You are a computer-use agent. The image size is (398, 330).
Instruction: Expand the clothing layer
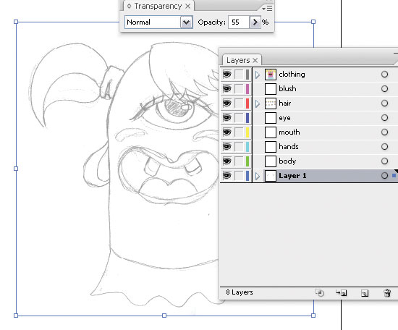tap(258, 75)
